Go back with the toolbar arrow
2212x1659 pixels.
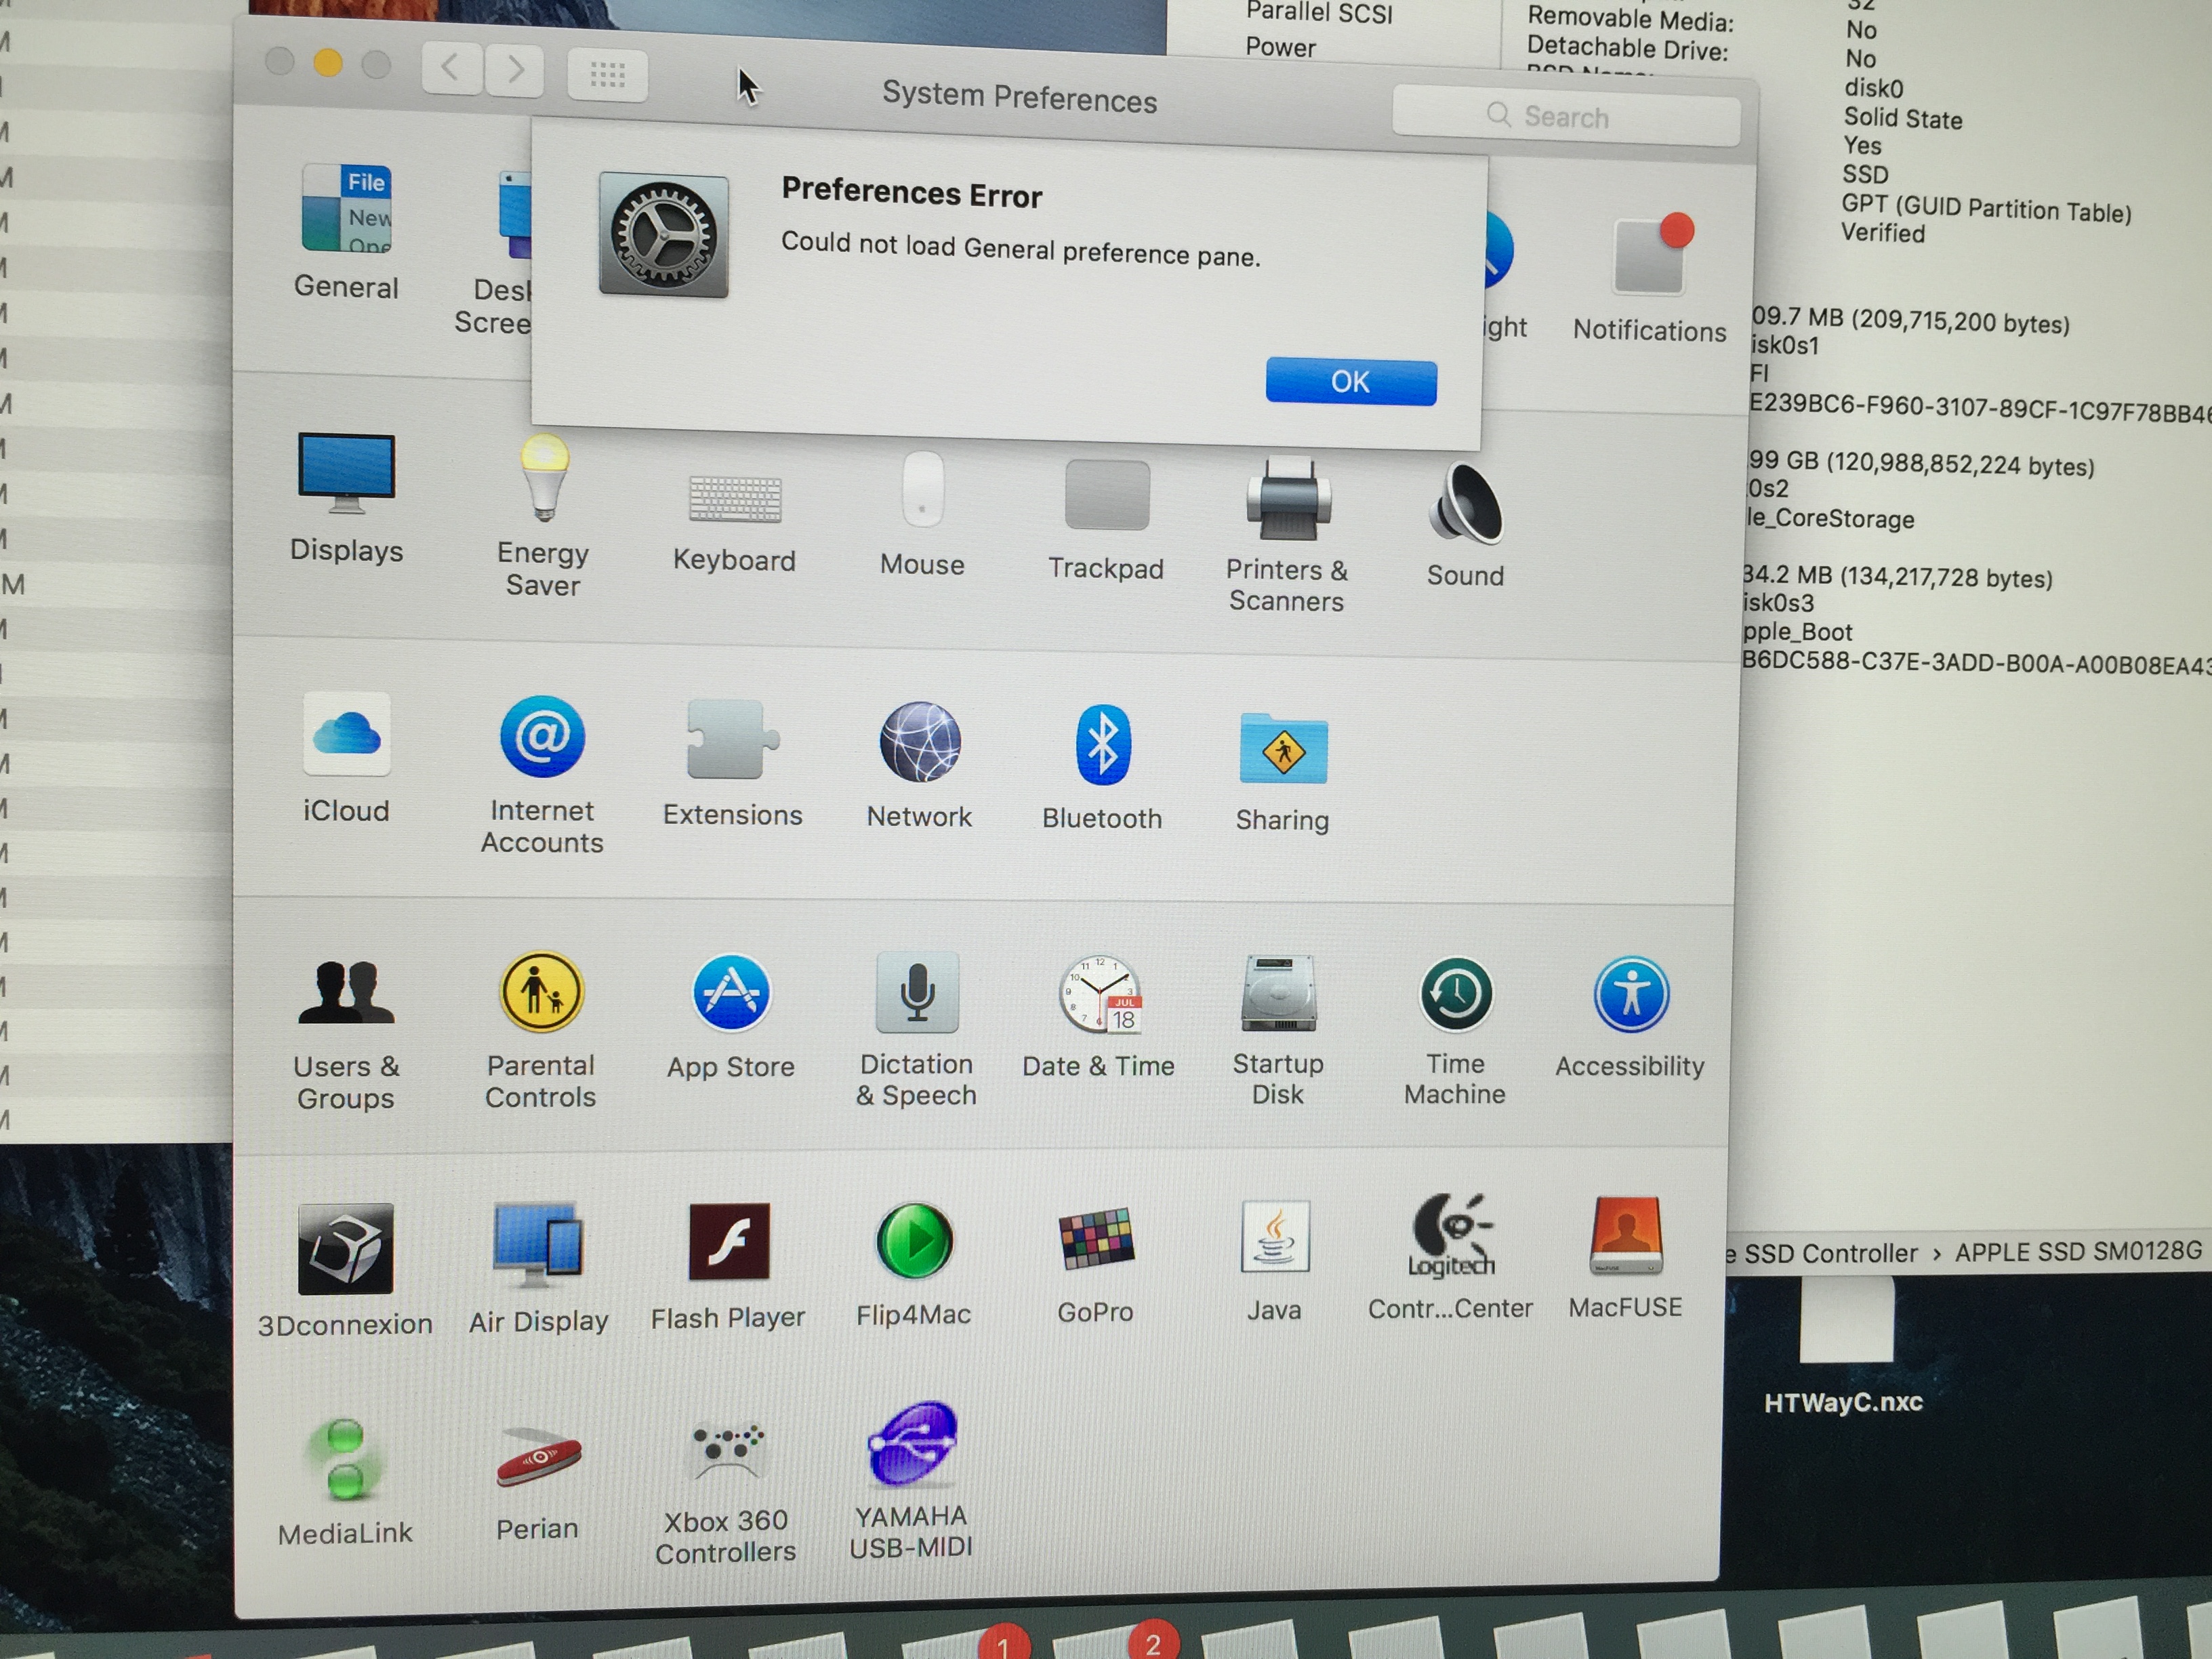pos(452,68)
